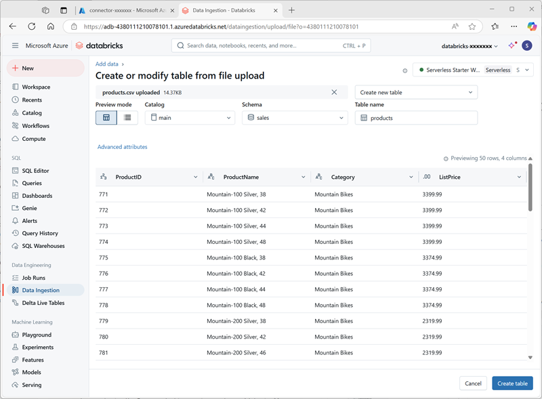Screen dimensions: 542x399
Task: Change ProductName column data type icon
Action: point(211,177)
